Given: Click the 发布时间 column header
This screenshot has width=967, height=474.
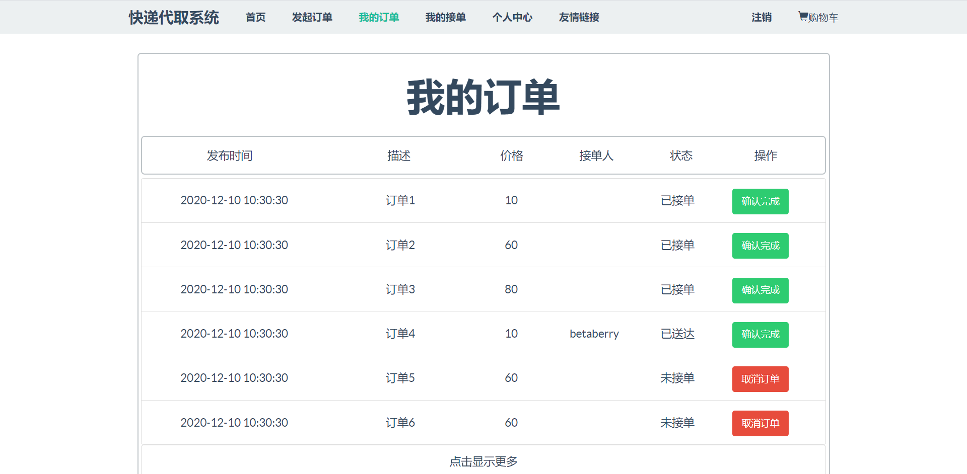Looking at the screenshot, I should coord(230,155).
